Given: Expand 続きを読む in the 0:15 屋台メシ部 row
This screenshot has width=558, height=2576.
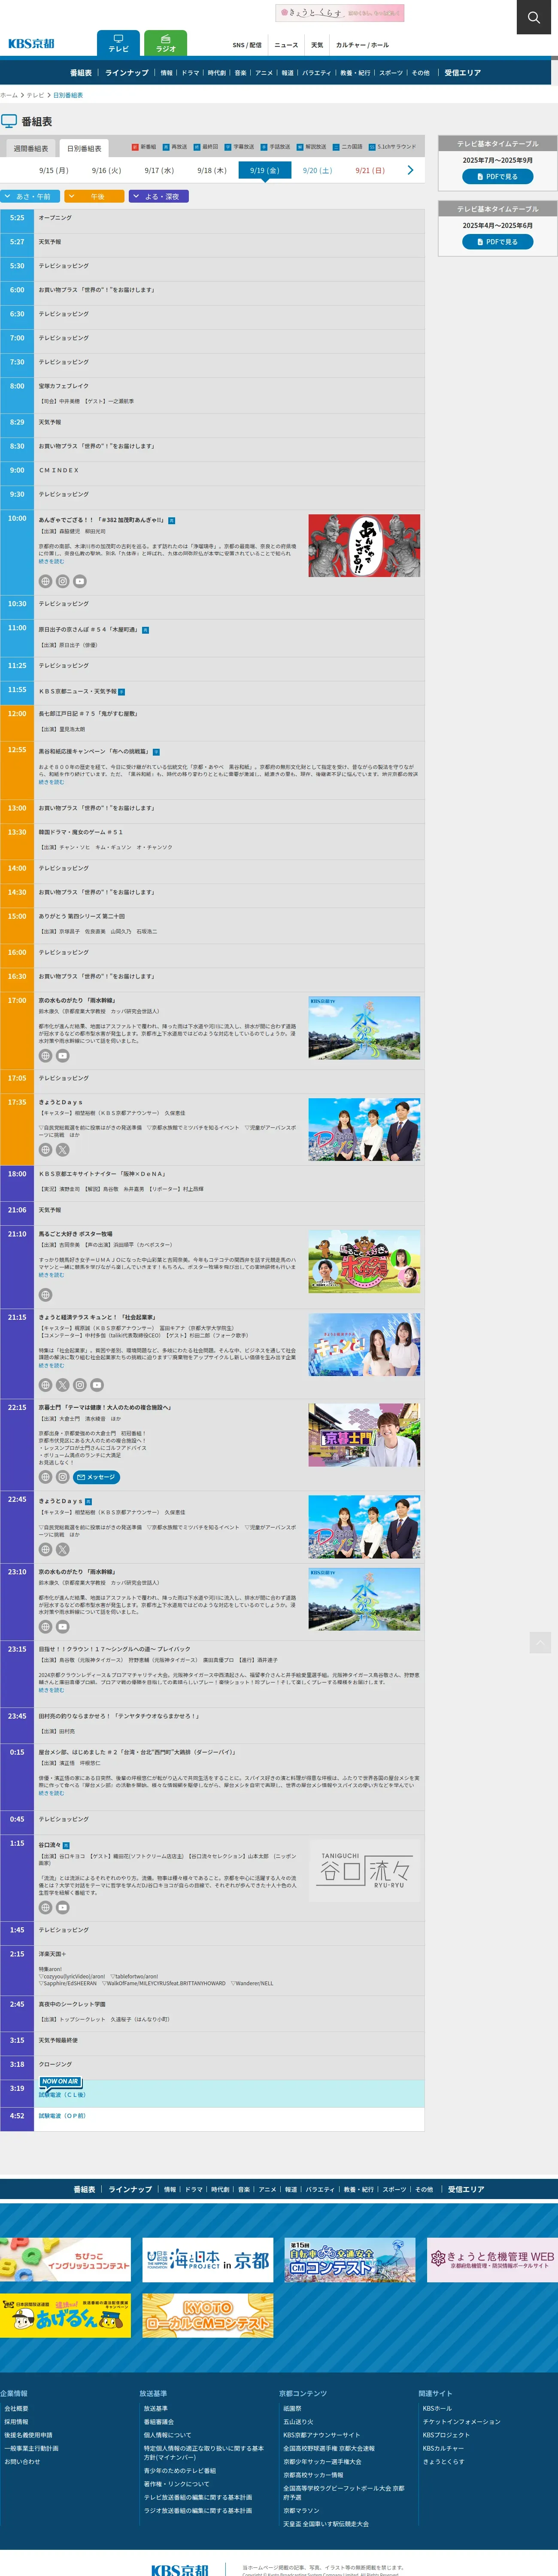Looking at the screenshot, I should click(51, 1792).
